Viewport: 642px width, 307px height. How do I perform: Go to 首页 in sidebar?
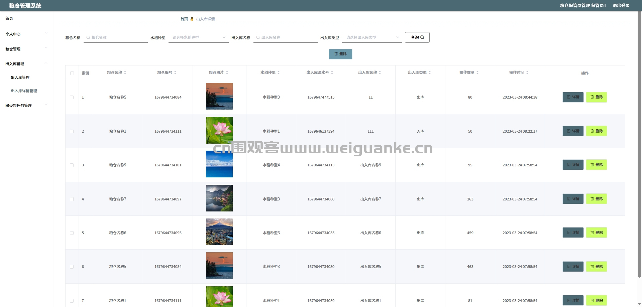tap(9, 18)
